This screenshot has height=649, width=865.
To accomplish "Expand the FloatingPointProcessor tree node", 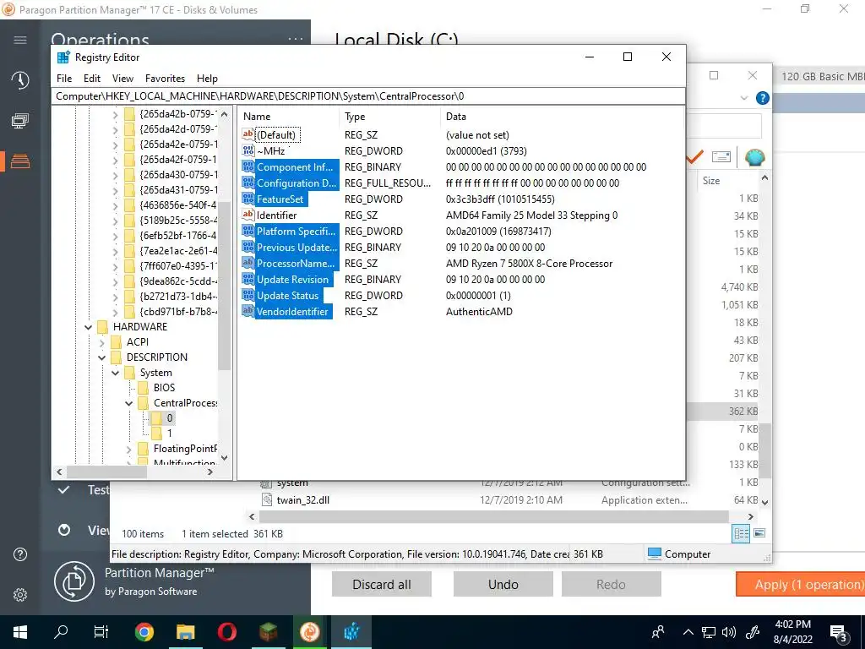I will 128,450.
